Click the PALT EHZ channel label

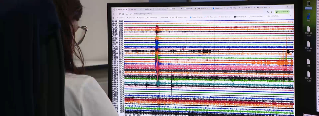[117, 76]
